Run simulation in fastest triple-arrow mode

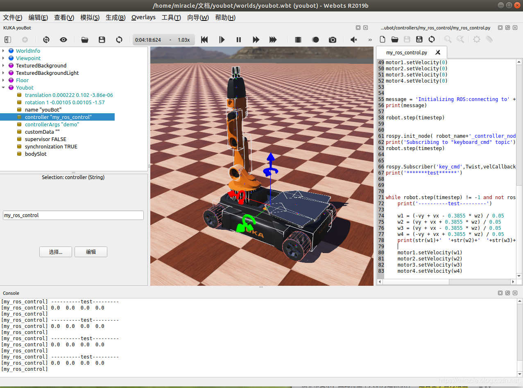(x=273, y=40)
